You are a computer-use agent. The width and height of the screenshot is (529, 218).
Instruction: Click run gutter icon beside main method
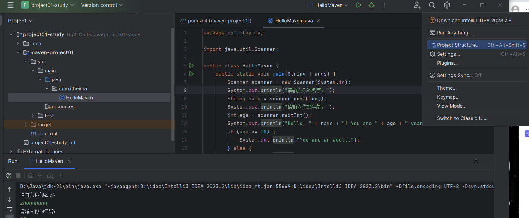(192, 74)
